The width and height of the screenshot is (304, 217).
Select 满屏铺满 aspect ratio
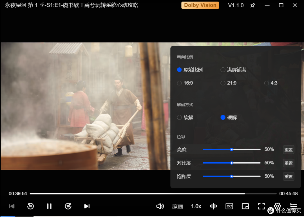point(233,70)
